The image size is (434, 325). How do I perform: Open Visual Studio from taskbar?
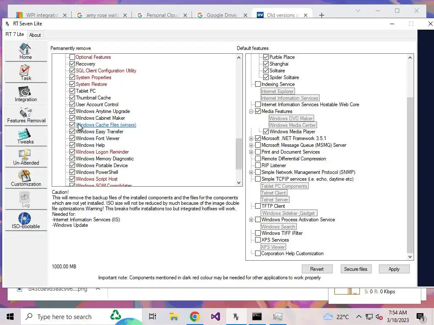coord(215,317)
